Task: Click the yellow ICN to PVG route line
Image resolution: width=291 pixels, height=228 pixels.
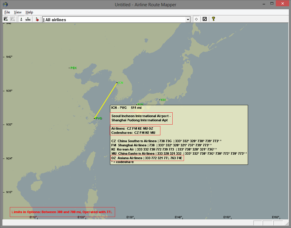Action: (x=106, y=100)
